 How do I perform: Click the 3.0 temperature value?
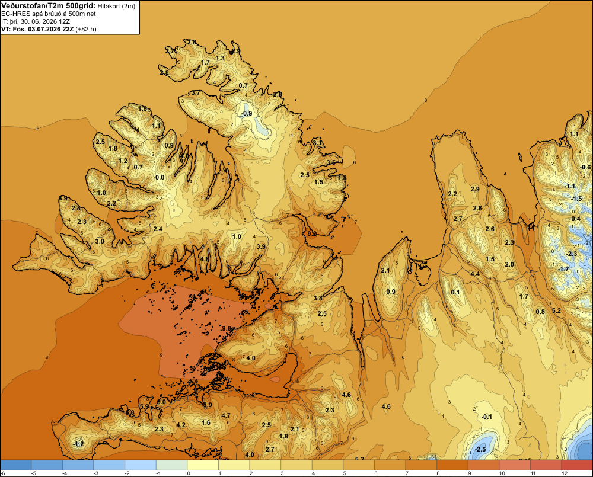point(100,241)
